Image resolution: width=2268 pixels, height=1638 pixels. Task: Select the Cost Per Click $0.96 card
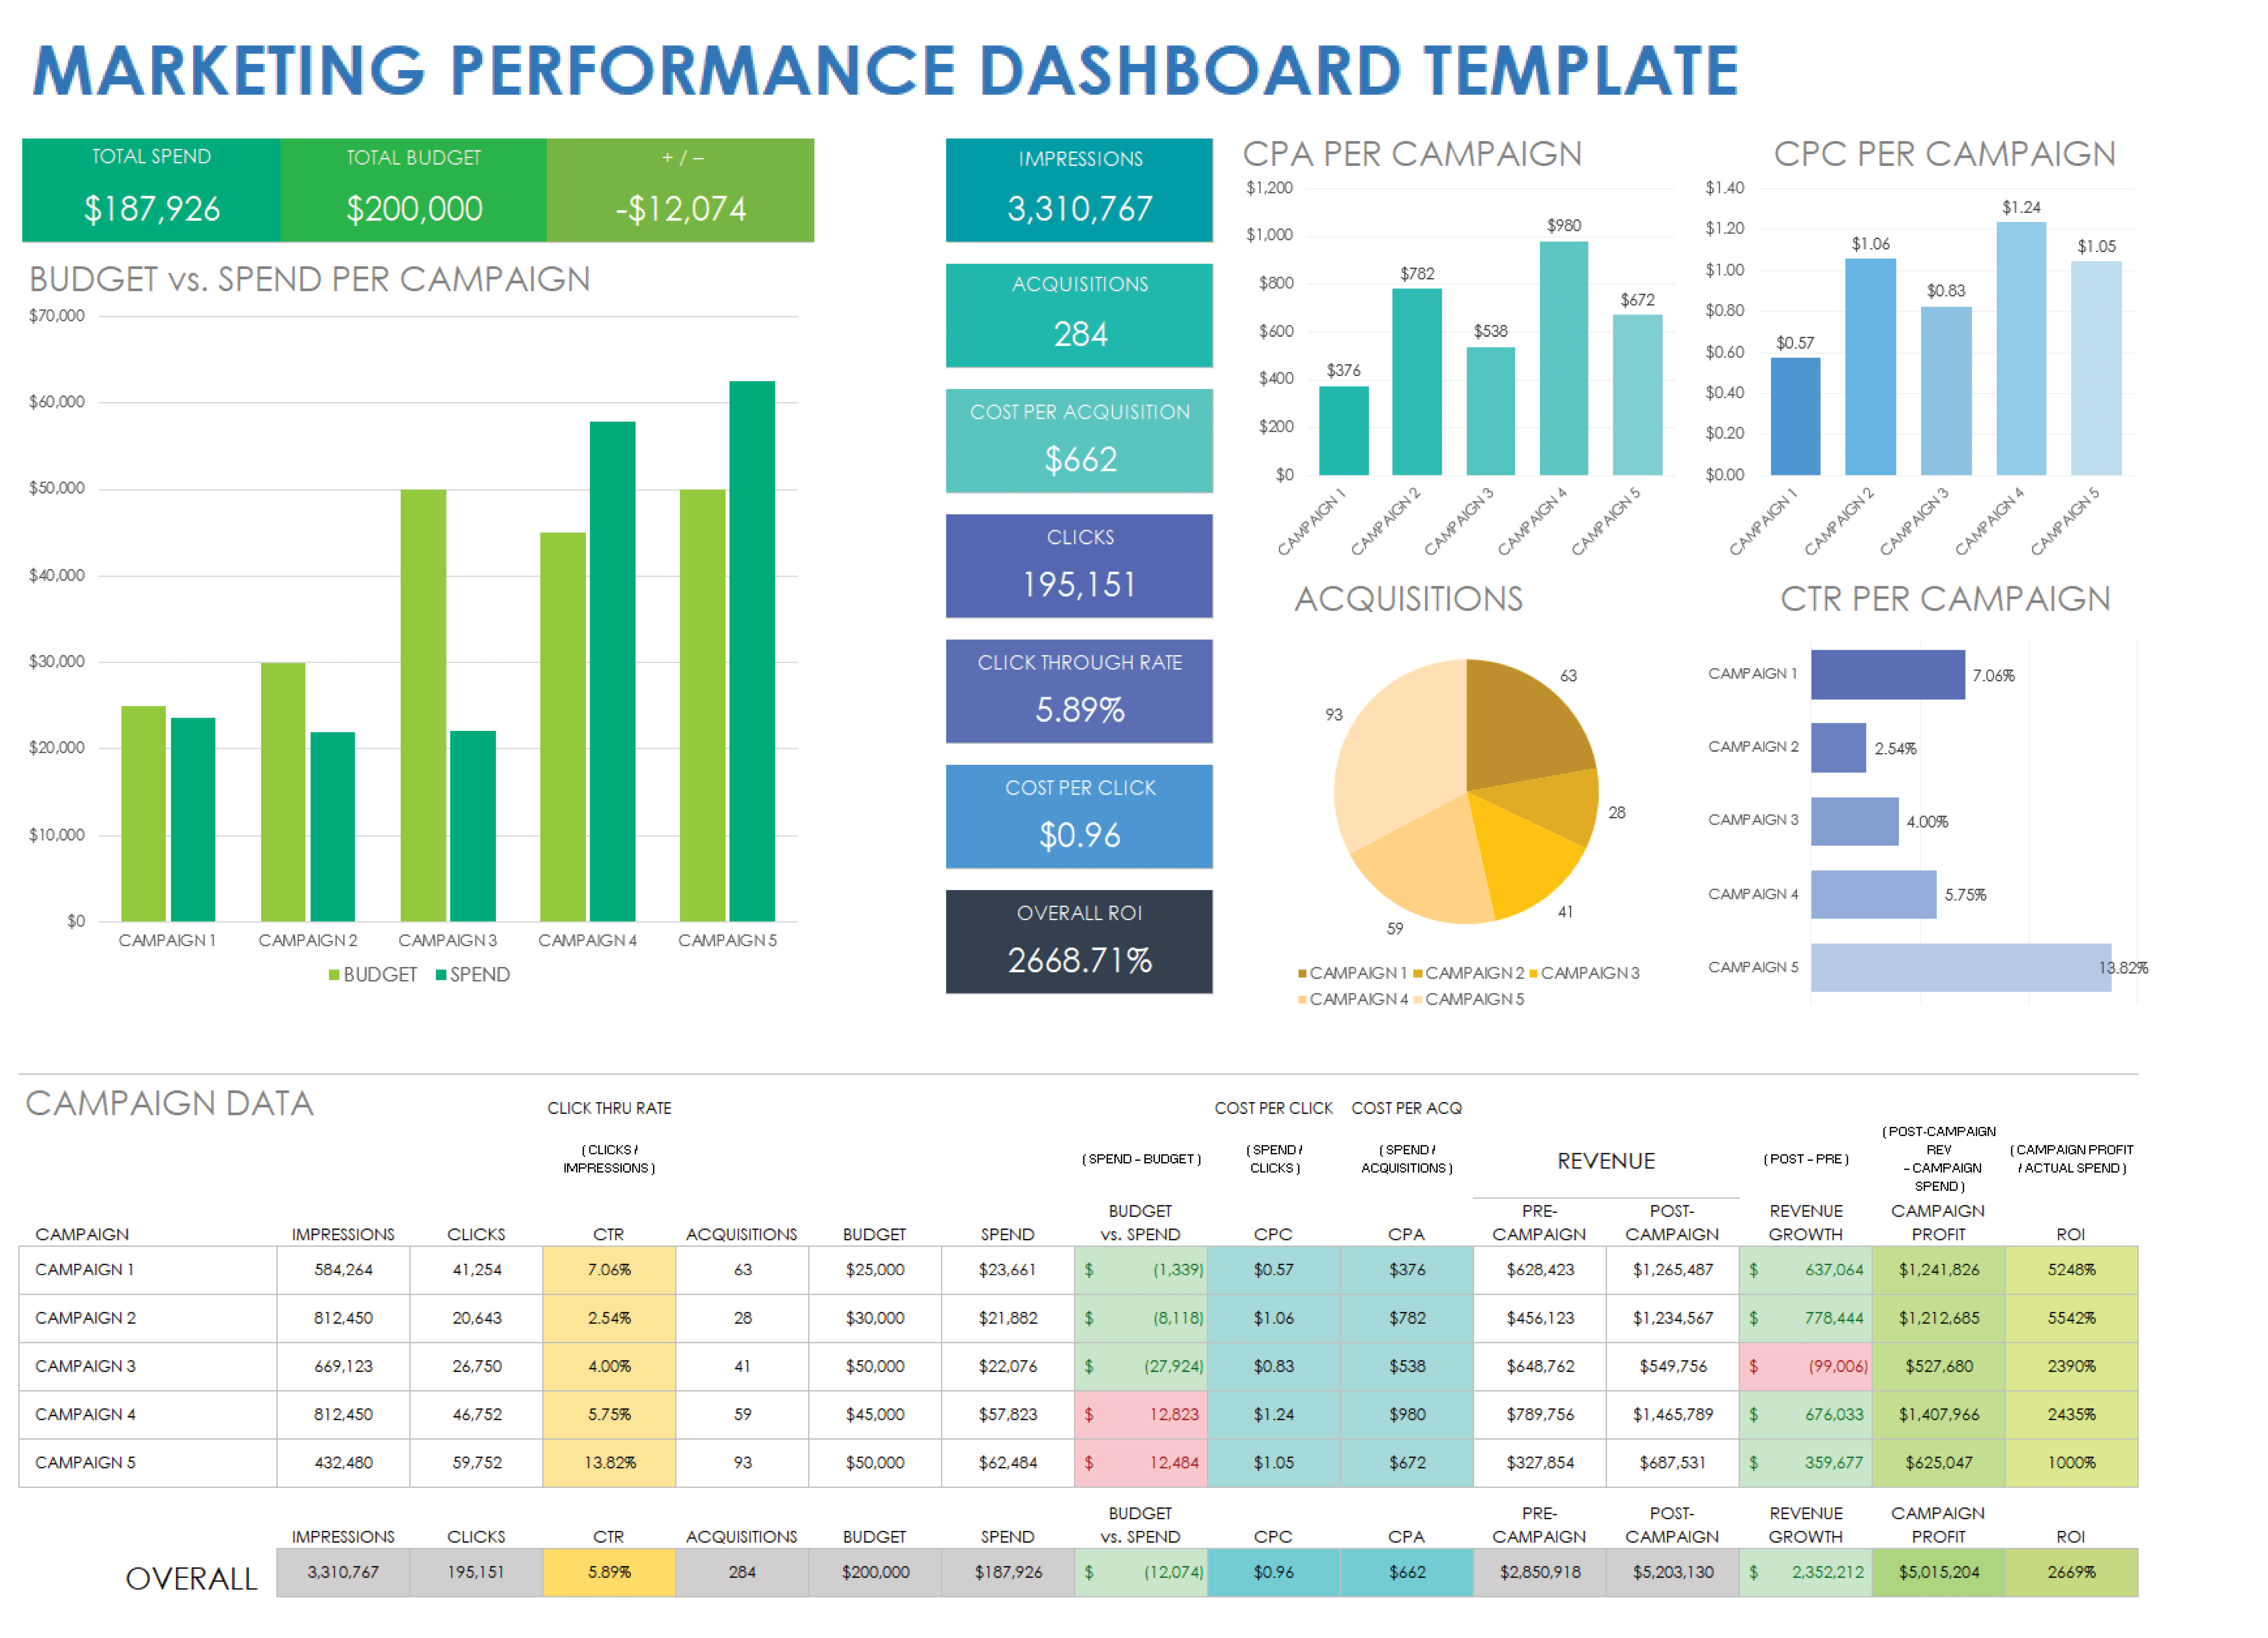point(1079,817)
